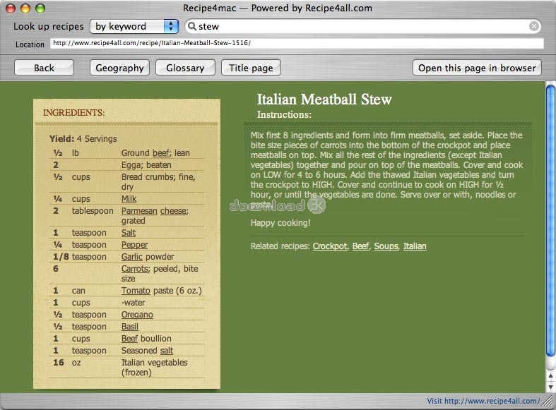Click the Location URL field
Viewport: 556px width, 410px height.
click(297, 43)
